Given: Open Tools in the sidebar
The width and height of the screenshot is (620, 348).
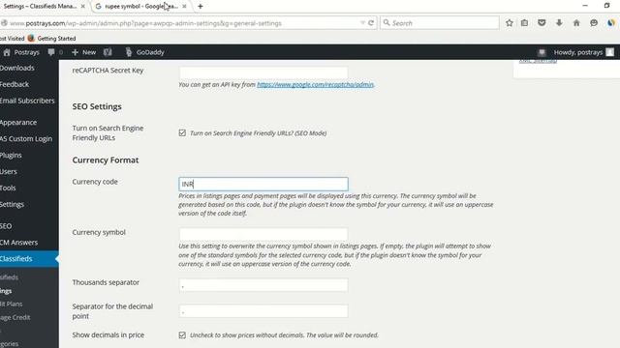Looking at the screenshot, I should click(x=8, y=188).
